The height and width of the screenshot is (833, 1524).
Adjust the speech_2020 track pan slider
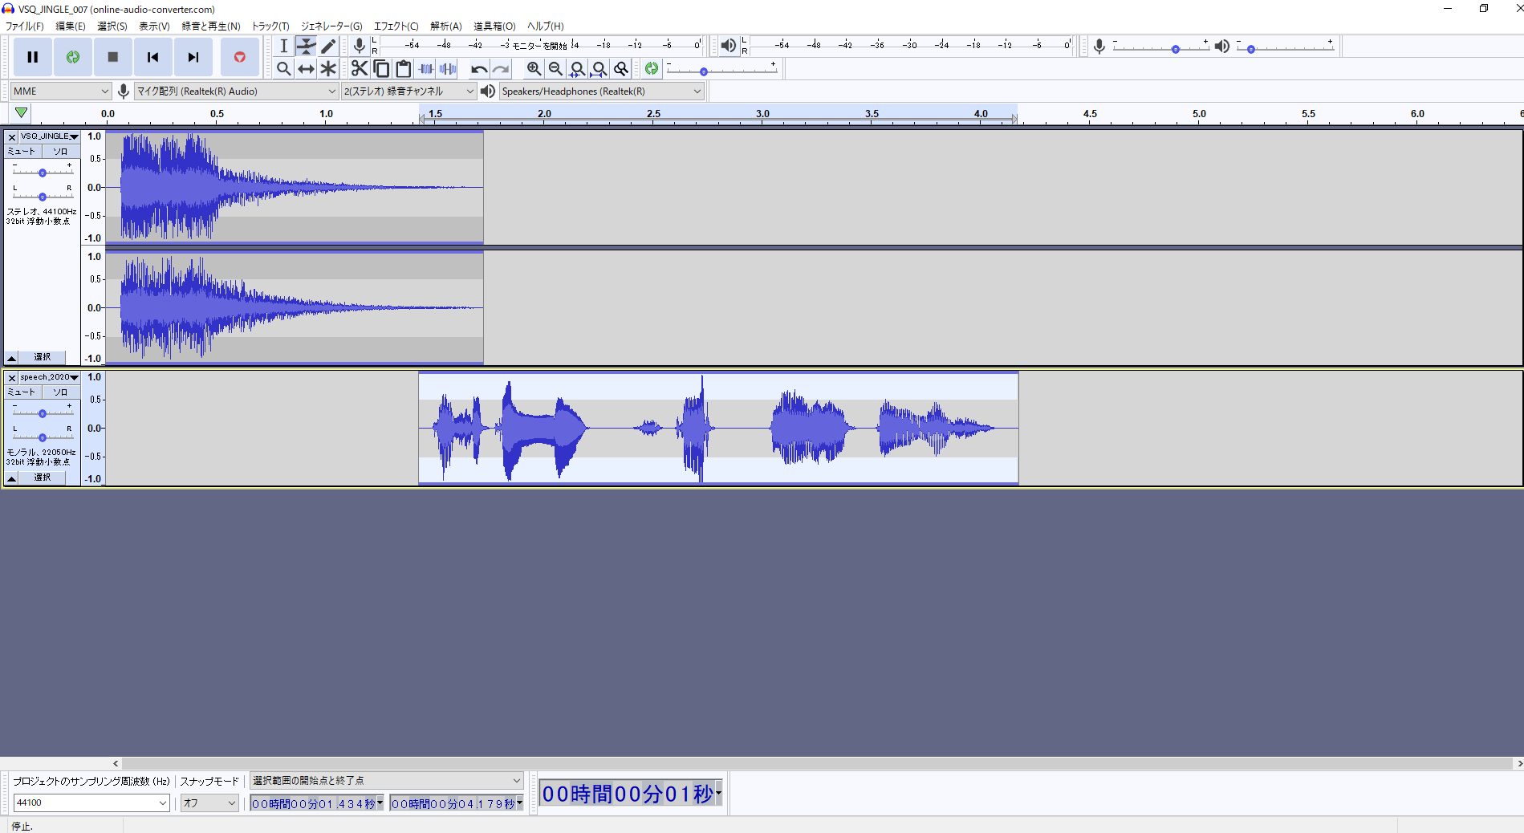point(43,437)
